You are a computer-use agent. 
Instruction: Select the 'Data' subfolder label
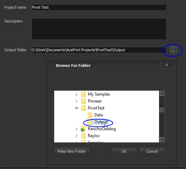point(99,115)
